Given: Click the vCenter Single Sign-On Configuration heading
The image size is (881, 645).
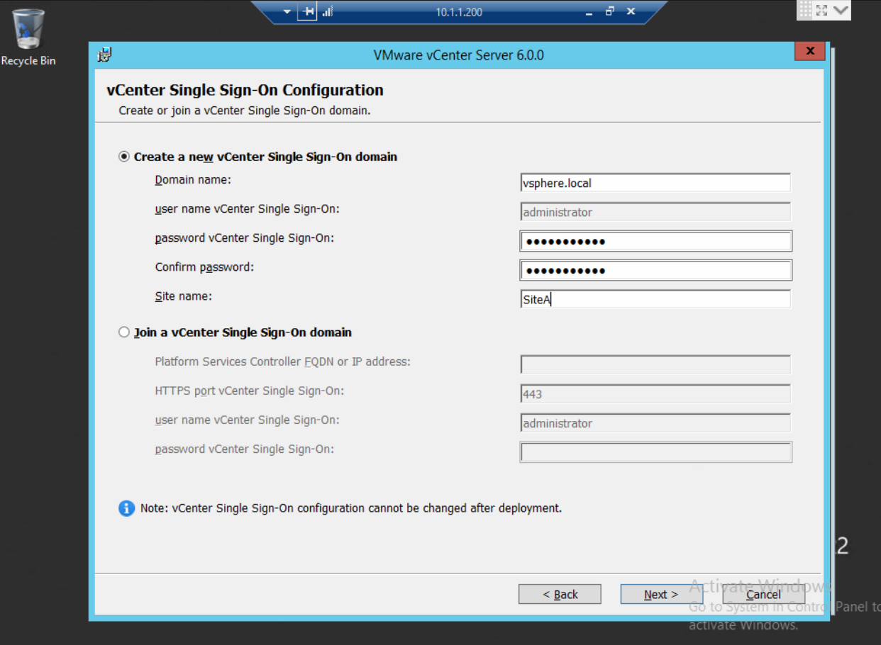Looking at the screenshot, I should click(x=245, y=90).
